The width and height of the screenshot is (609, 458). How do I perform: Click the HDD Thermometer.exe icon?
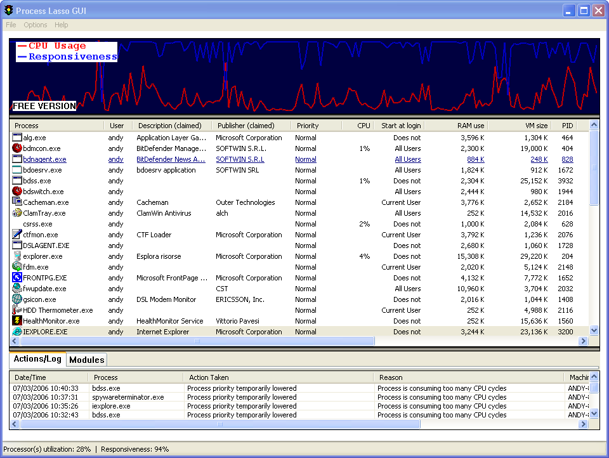pyautogui.click(x=17, y=310)
